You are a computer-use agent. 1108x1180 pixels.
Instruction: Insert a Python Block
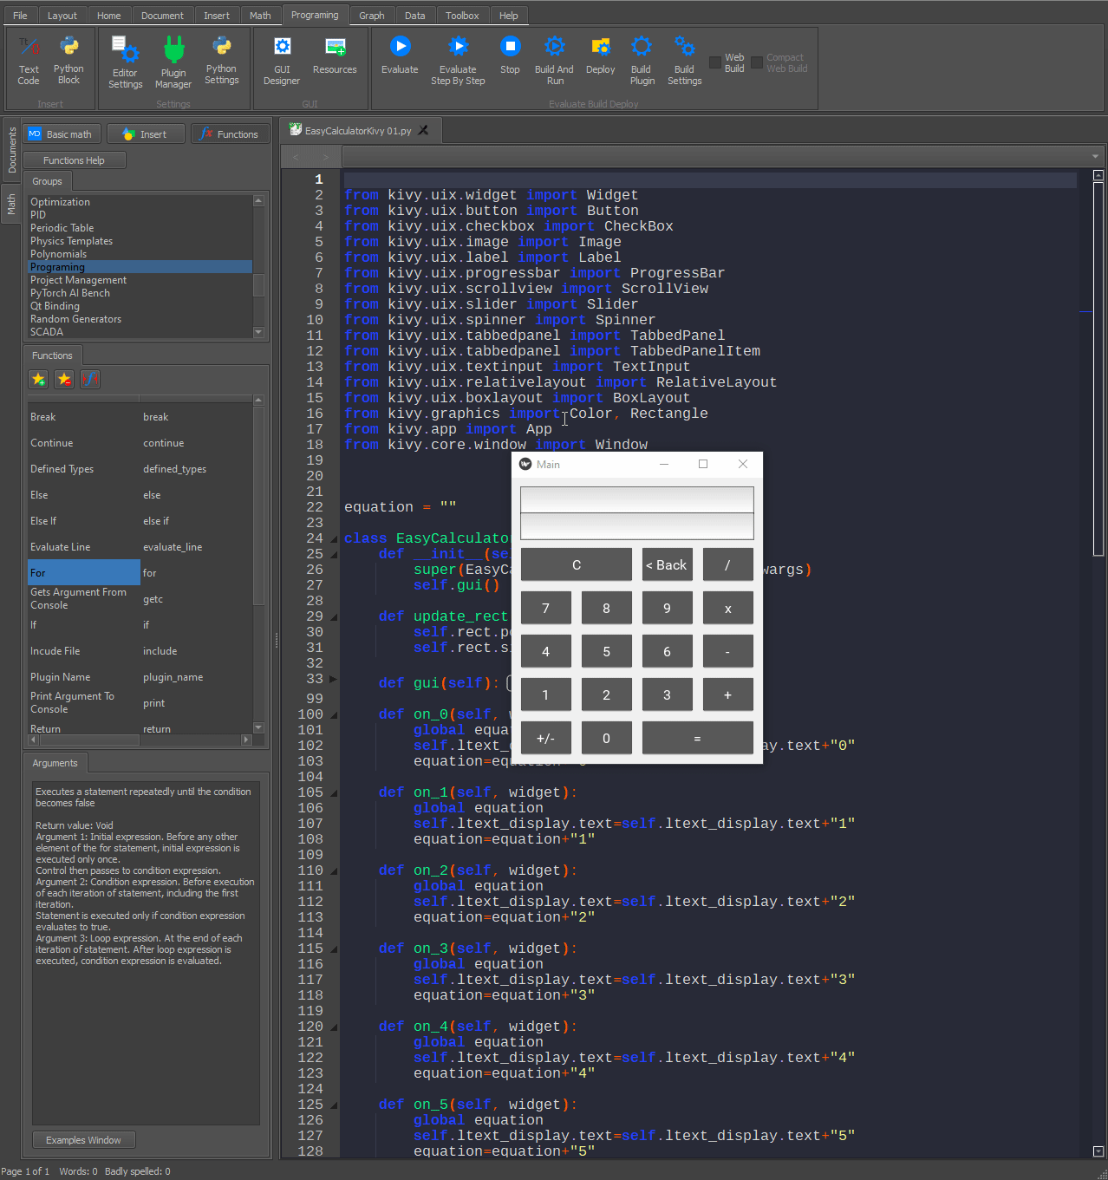[68, 47]
